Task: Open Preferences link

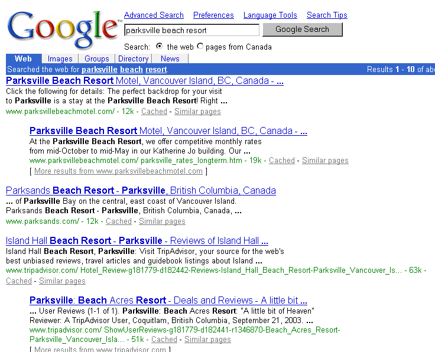Action: [x=213, y=15]
